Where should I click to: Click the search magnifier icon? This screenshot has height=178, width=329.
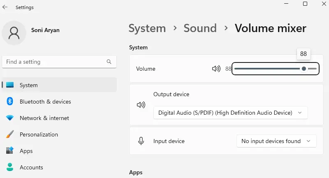109,62
